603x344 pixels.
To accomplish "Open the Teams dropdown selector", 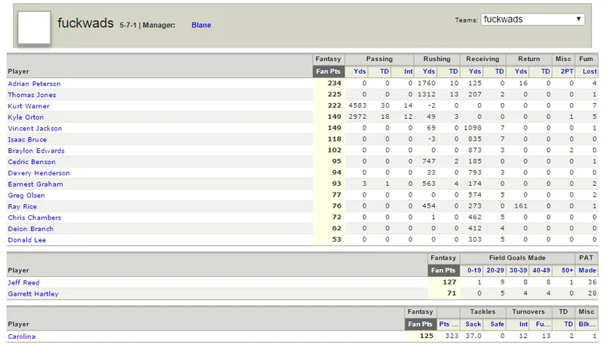I will tap(533, 20).
